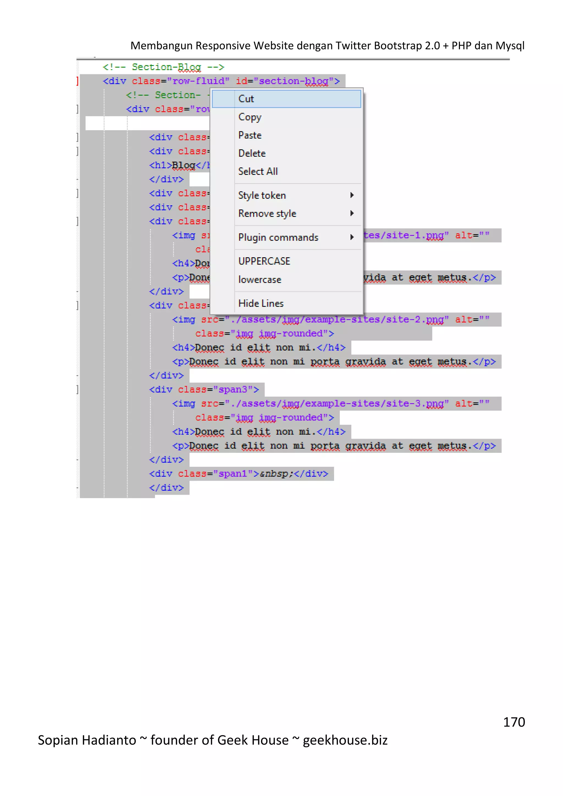Click Hide Lines in the context menu
This screenshot has width=563, height=796.
[x=261, y=303]
